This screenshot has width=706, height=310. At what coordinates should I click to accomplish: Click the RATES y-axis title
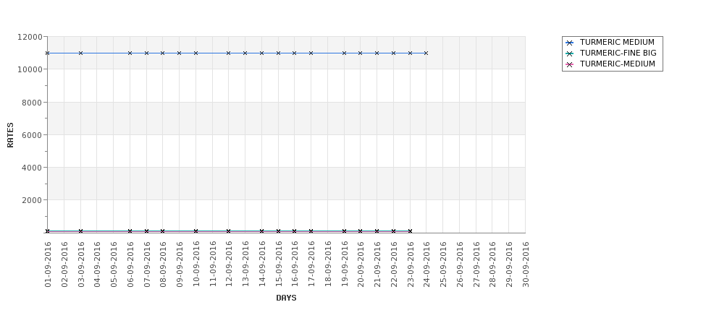pyautogui.click(x=10, y=134)
